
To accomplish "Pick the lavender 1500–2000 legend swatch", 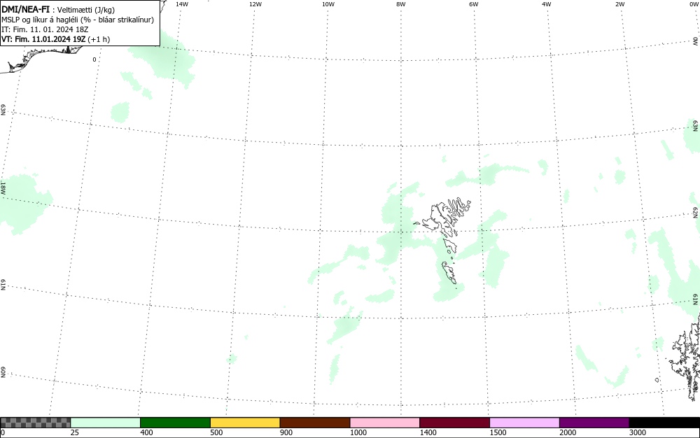I will pos(524,423).
